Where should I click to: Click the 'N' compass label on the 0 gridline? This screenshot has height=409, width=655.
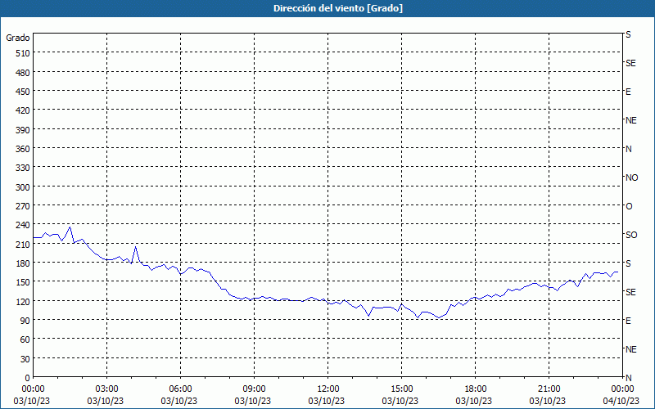pos(629,378)
